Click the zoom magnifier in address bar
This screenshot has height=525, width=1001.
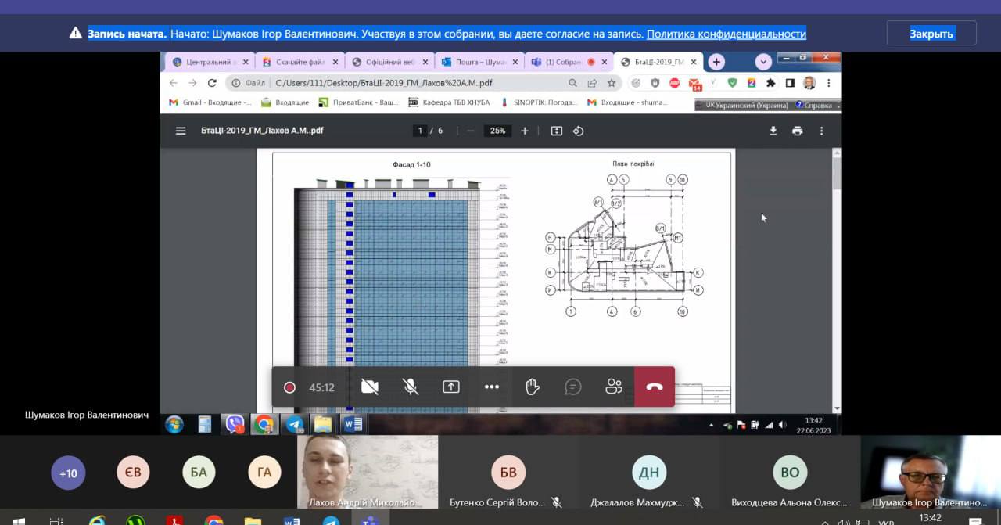[573, 83]
